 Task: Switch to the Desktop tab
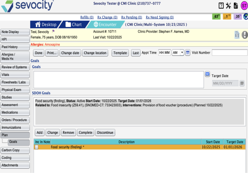pyautogui.click(x=46, y=24)
